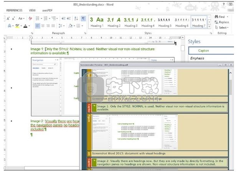Open numbering library dropdown arrow
The height and width of the screenshot is (175, 237).
tap(49, 18)
